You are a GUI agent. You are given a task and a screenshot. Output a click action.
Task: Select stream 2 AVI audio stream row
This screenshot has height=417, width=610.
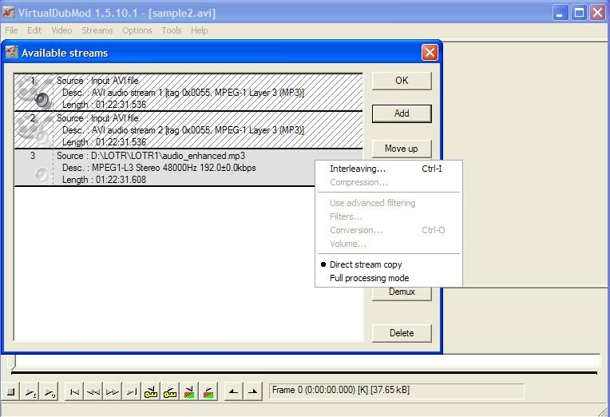(x=188, y=129)
